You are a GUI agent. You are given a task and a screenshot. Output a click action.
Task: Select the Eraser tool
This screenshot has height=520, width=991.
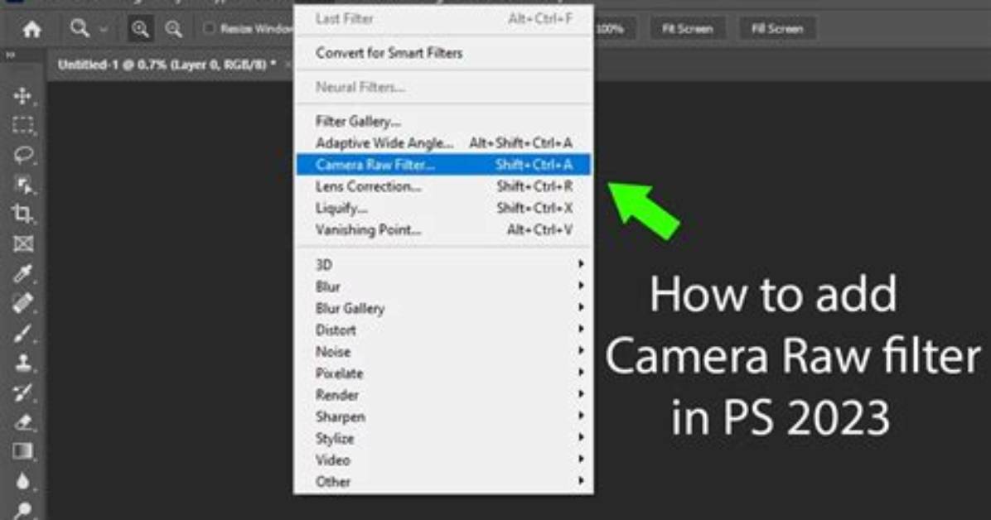(23, 422)
